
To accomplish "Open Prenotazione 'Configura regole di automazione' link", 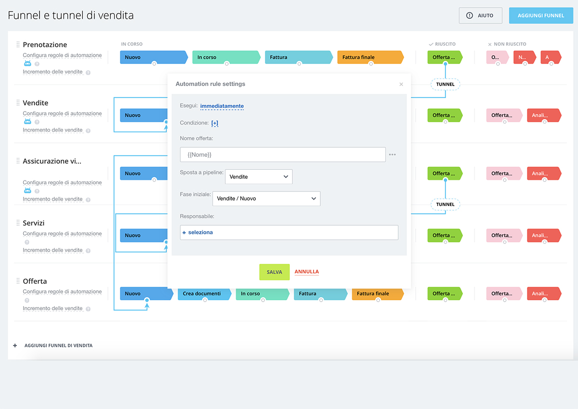I will [x=62, y=55].
